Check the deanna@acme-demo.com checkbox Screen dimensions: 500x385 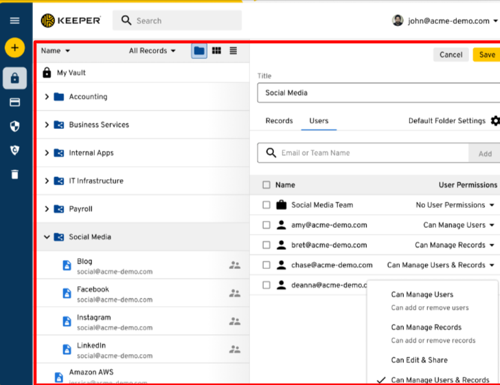tap(266, 285)
